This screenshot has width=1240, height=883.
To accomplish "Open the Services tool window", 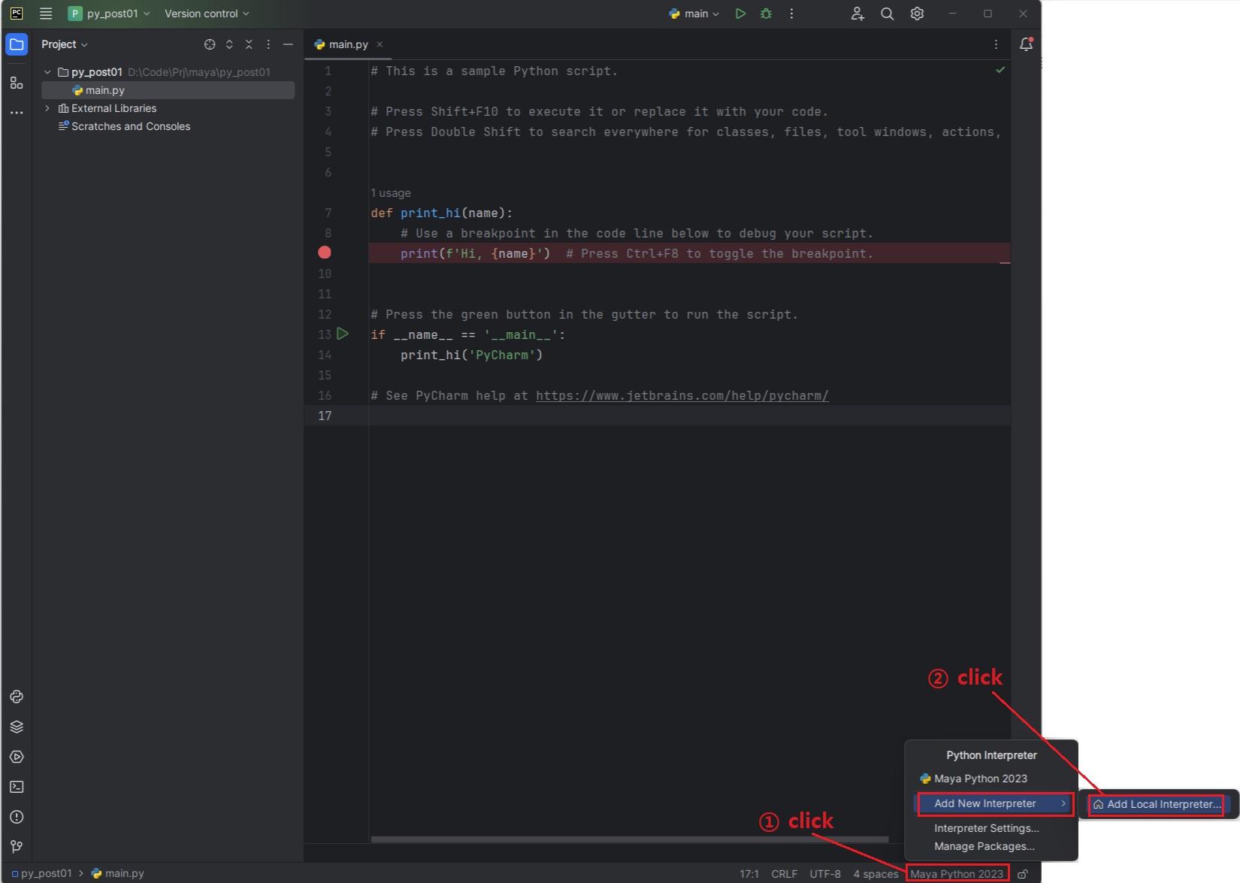I will click(17, 757).
